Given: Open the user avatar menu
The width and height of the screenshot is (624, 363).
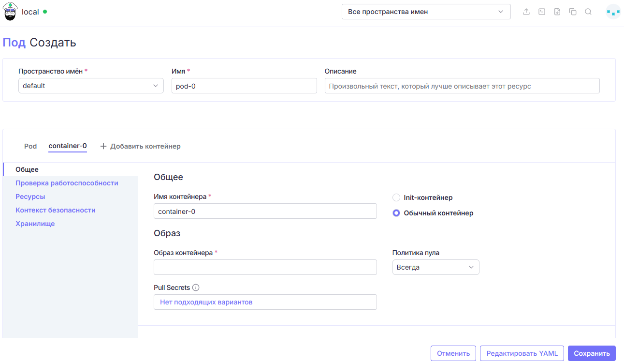Looking at the screenshot, I should coord(613,12).
